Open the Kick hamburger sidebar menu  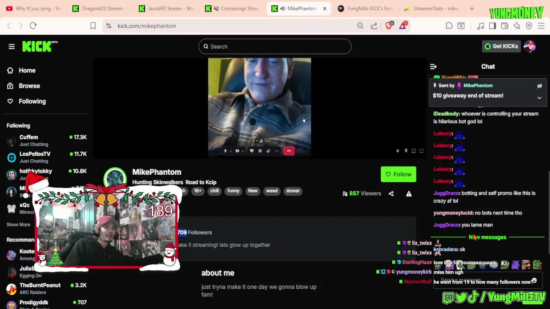coord(12,46)
